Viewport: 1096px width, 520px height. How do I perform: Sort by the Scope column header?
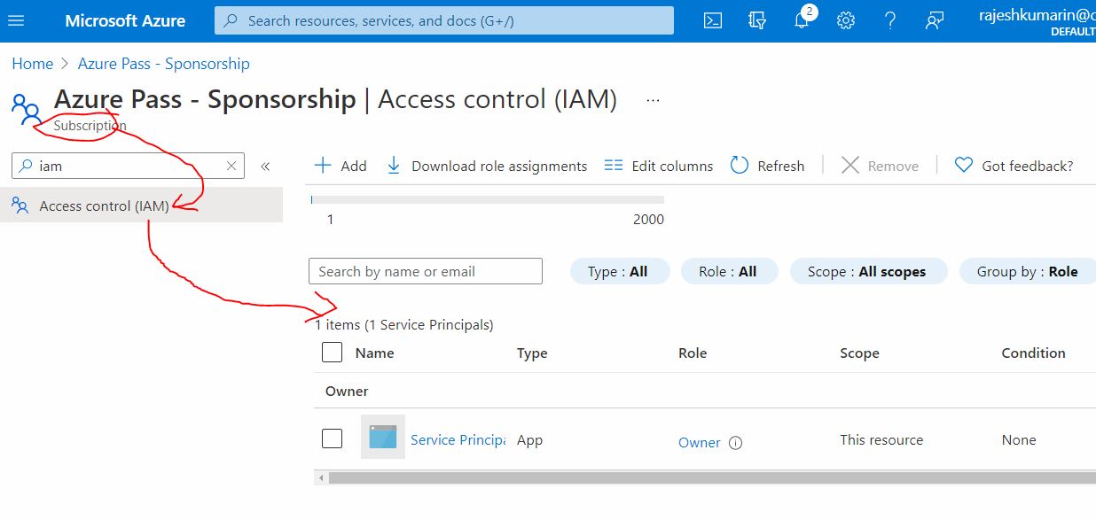pos(859,353)
